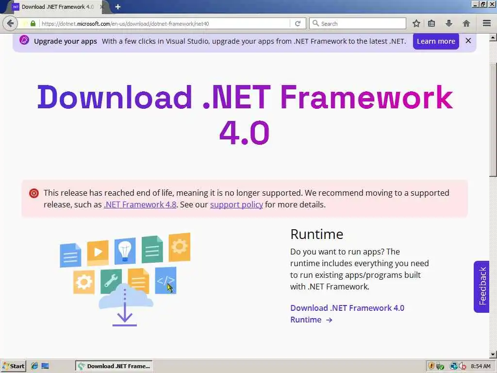
Task: Click the scrollbar up arrow
Action: (493, 38)
